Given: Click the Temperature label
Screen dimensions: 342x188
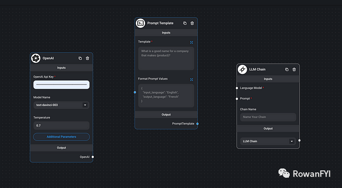Looking at the screenshot, I should (42, 118).
